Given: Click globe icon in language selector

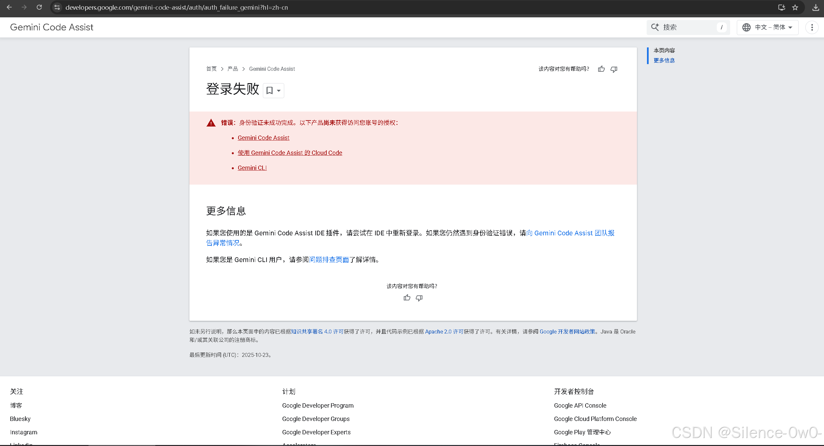Looking at the screenshot, I should (747, 27).
